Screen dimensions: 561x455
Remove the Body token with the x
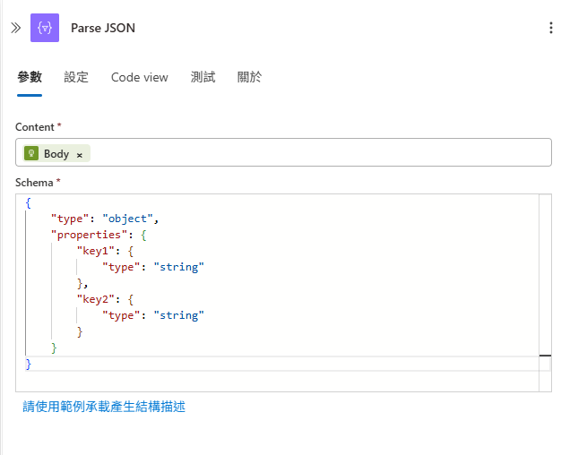coord(80,155)
